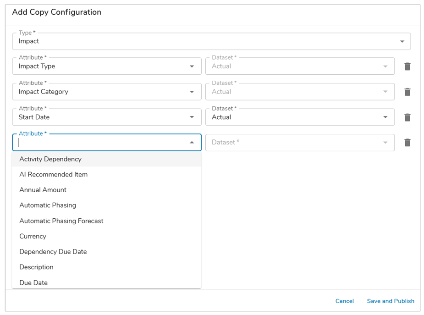The height and width of the screenshot is (315, 424).
Task: Choose Automatic Phasing Forecast option
Action: (61, 221)
